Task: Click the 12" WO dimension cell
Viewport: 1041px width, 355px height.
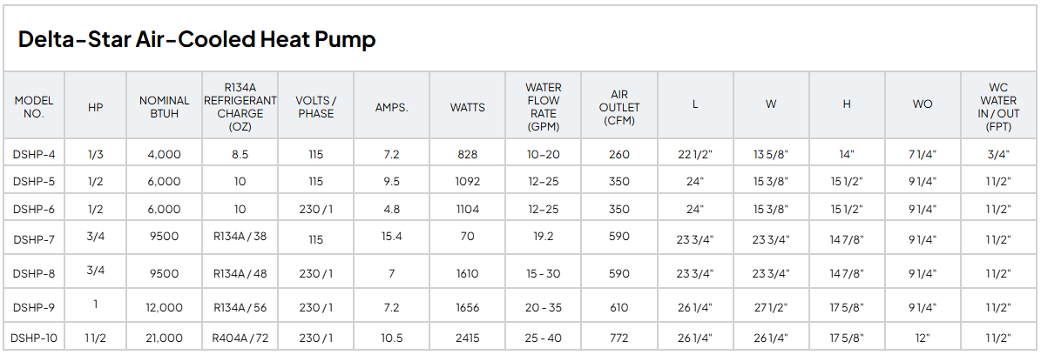Action: 923,338
